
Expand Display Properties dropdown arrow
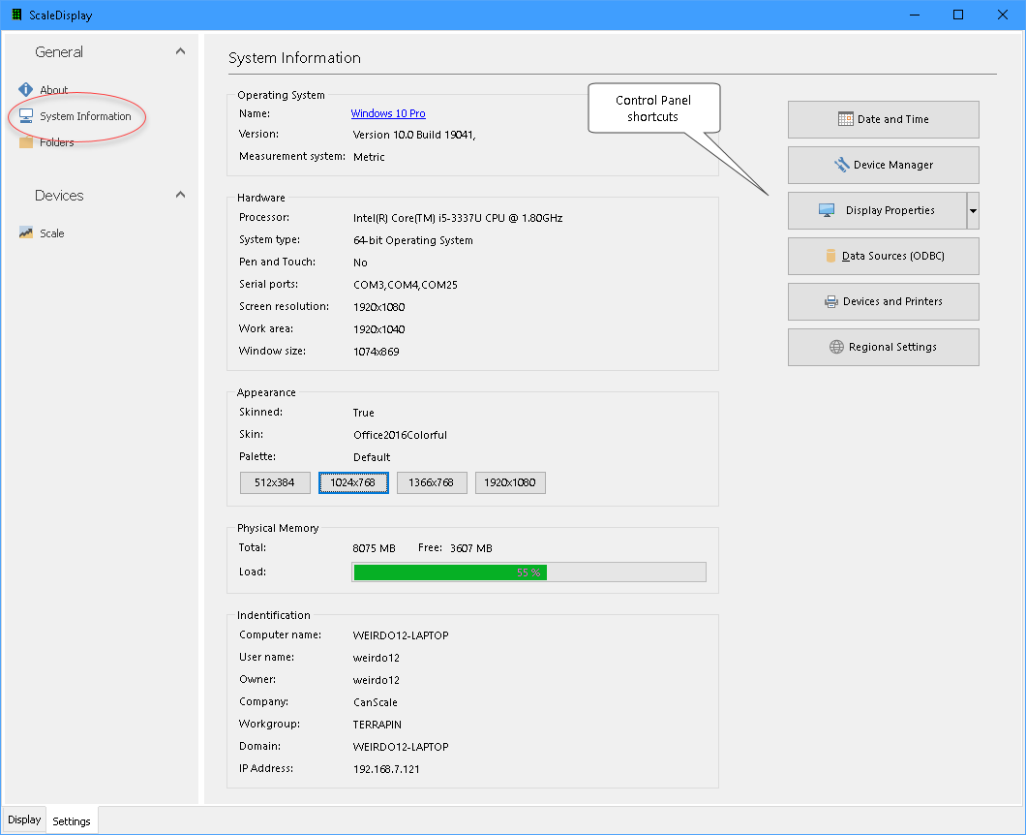pyautogui.click(x=973, y=210)
